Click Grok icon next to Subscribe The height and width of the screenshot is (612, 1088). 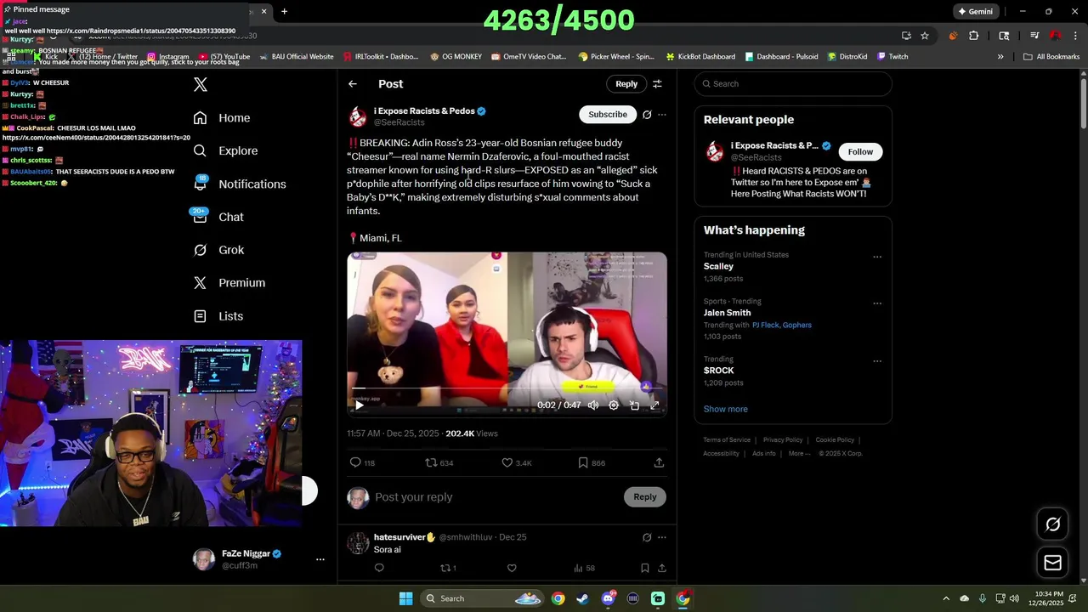click(647, 115)
